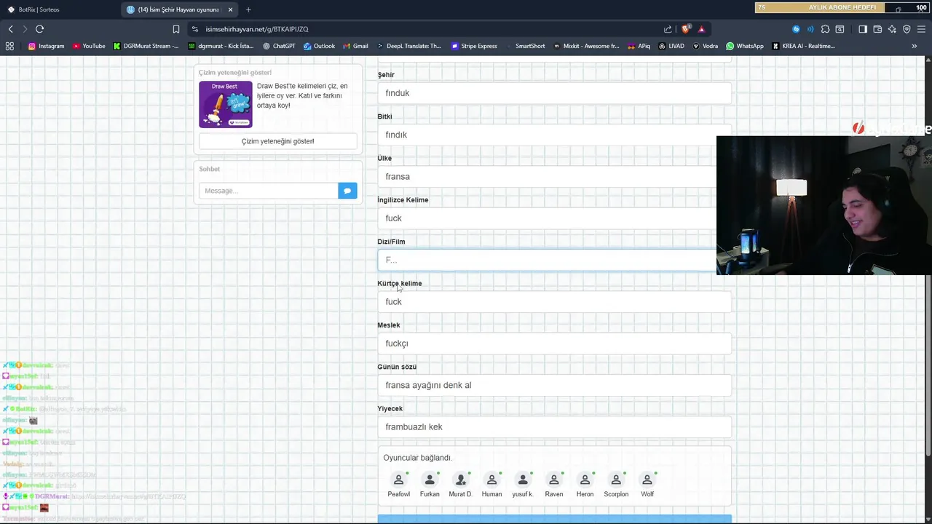Open the KREA AI bookmark
Image resolution: width=932 pixels, height=524 pixels.
point(803,46)
